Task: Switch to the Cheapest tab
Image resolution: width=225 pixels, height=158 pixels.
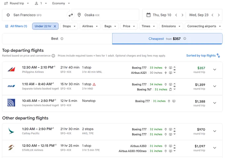Action: click(167, 39)
